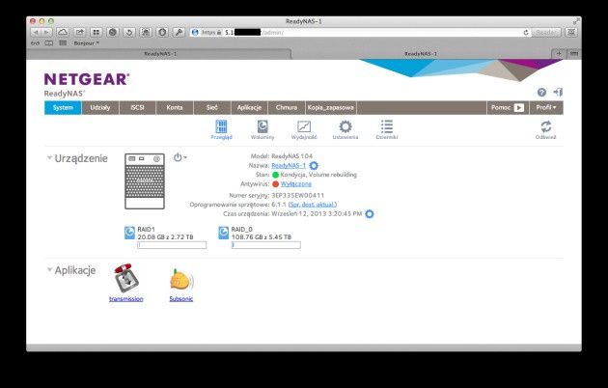This screenshot has height=388, width=608.
Task: Click the logout icon beside help icon
Action: pyautogui.click(x=558, y=93)
